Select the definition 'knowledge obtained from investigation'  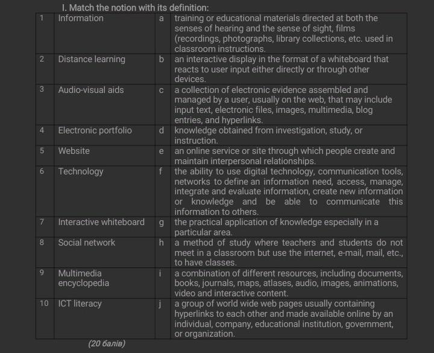tap(269, 135)
